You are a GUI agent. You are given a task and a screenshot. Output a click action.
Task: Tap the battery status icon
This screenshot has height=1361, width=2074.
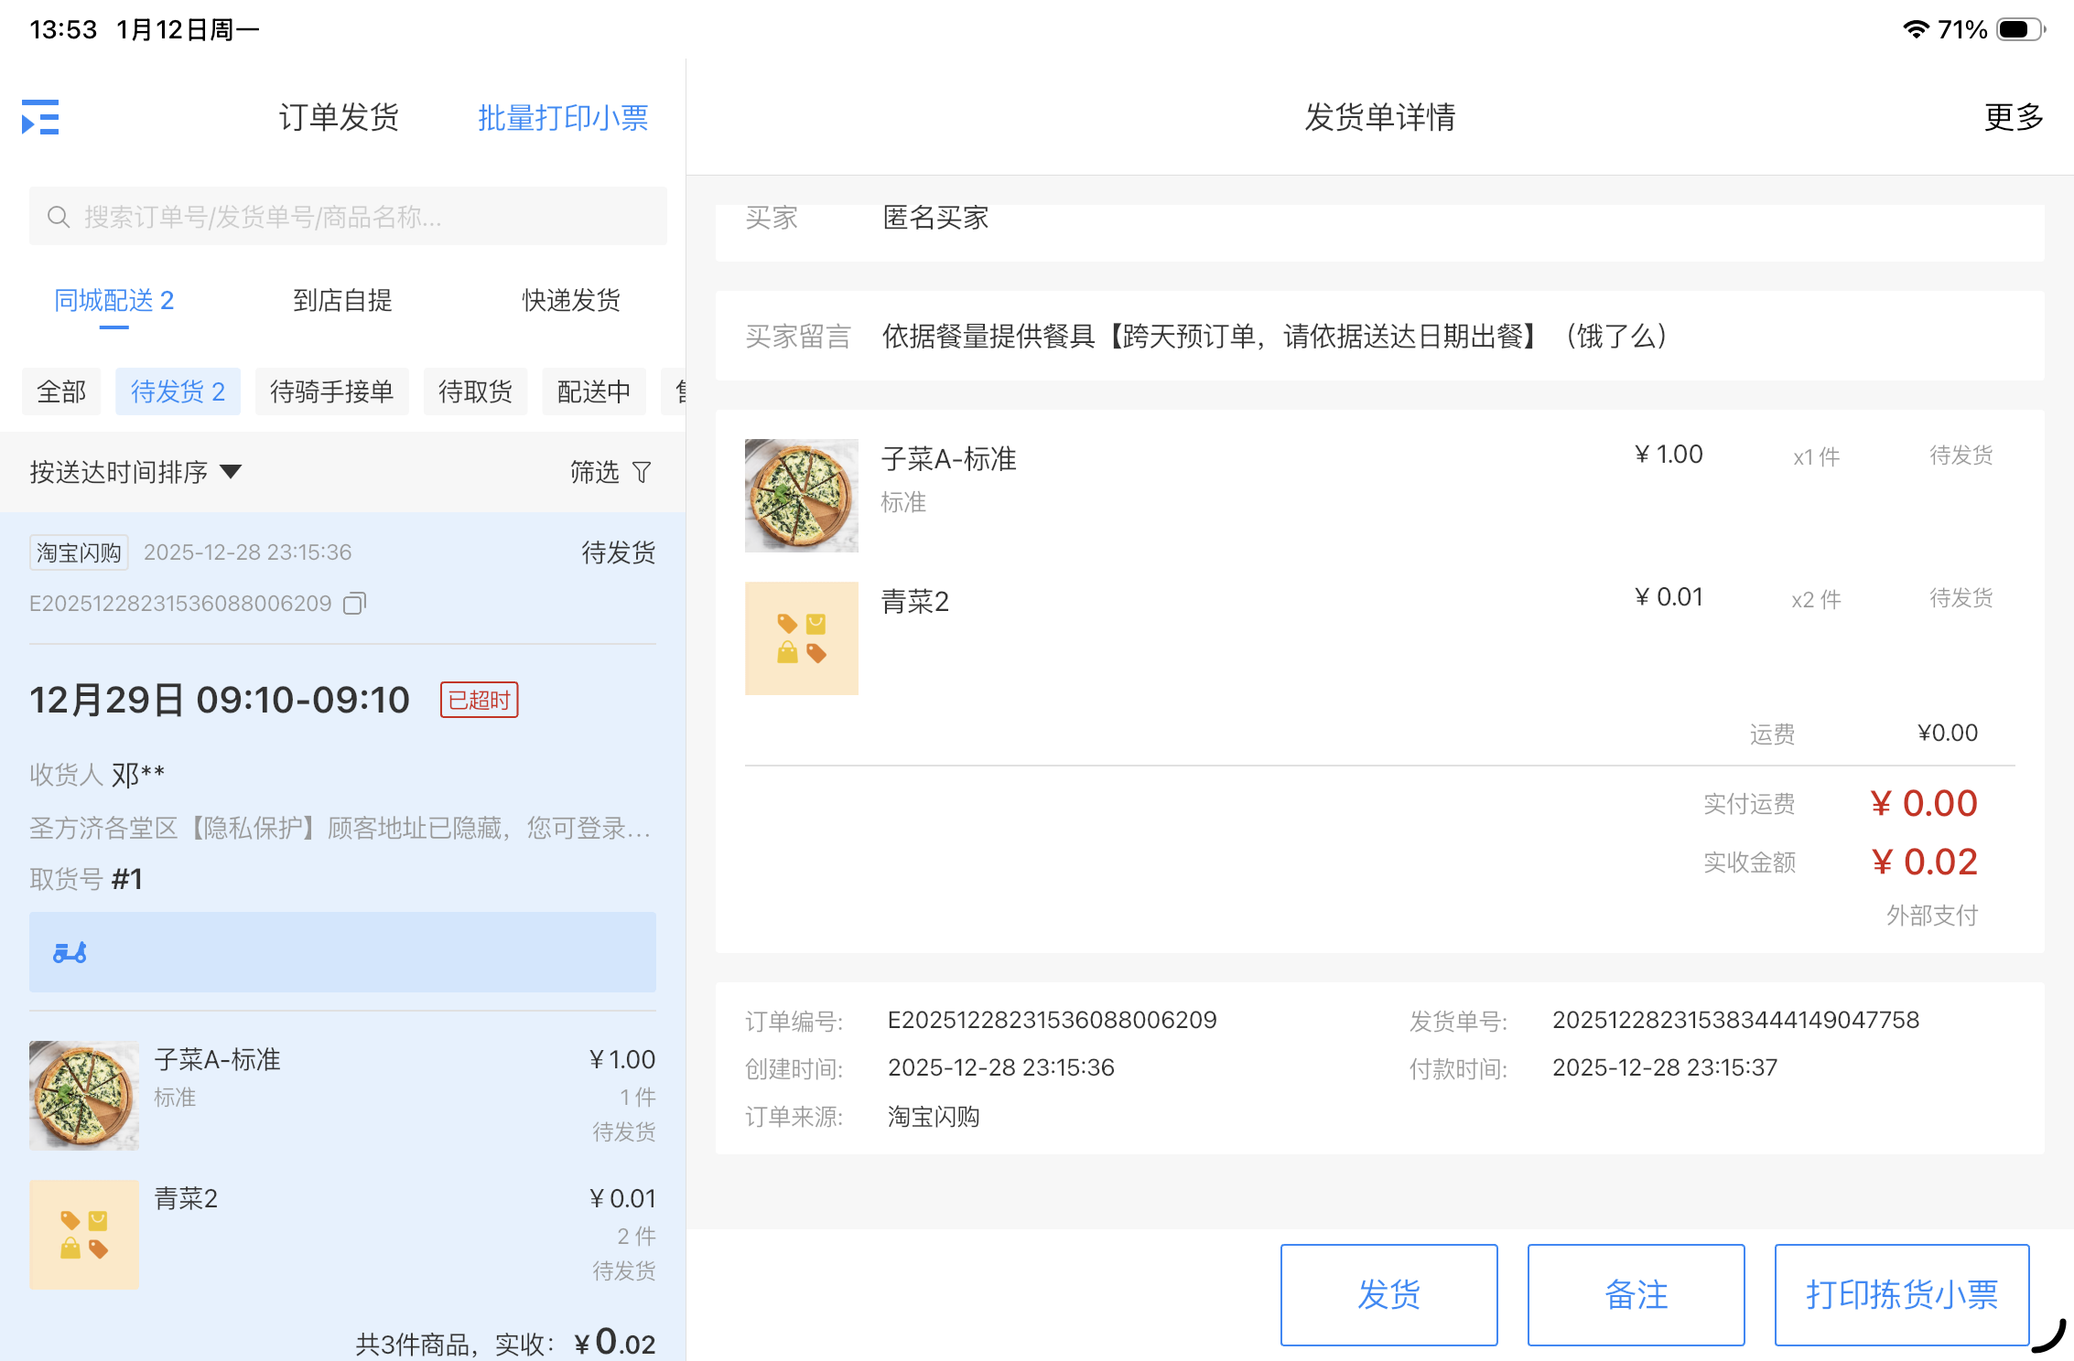coord(2021,29)
